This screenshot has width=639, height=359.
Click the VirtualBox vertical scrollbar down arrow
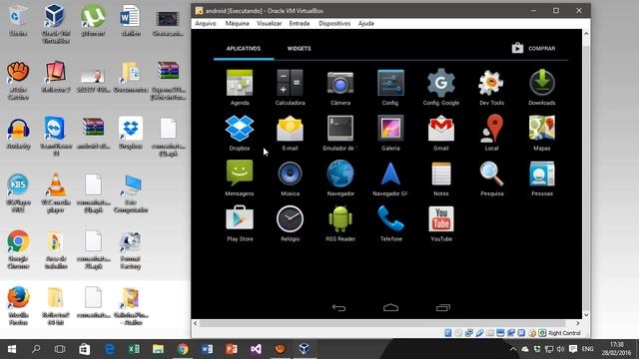(x=586, y=315)
